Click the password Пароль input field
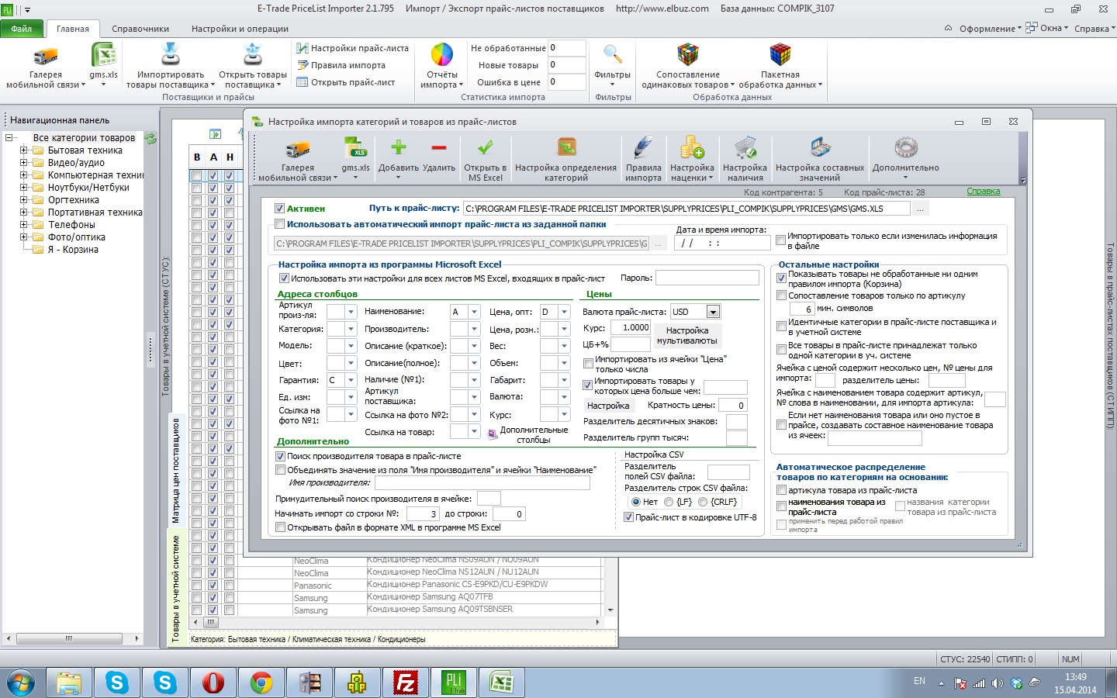1117x698 pixels. pyautogui.click(x=707, y=278)
